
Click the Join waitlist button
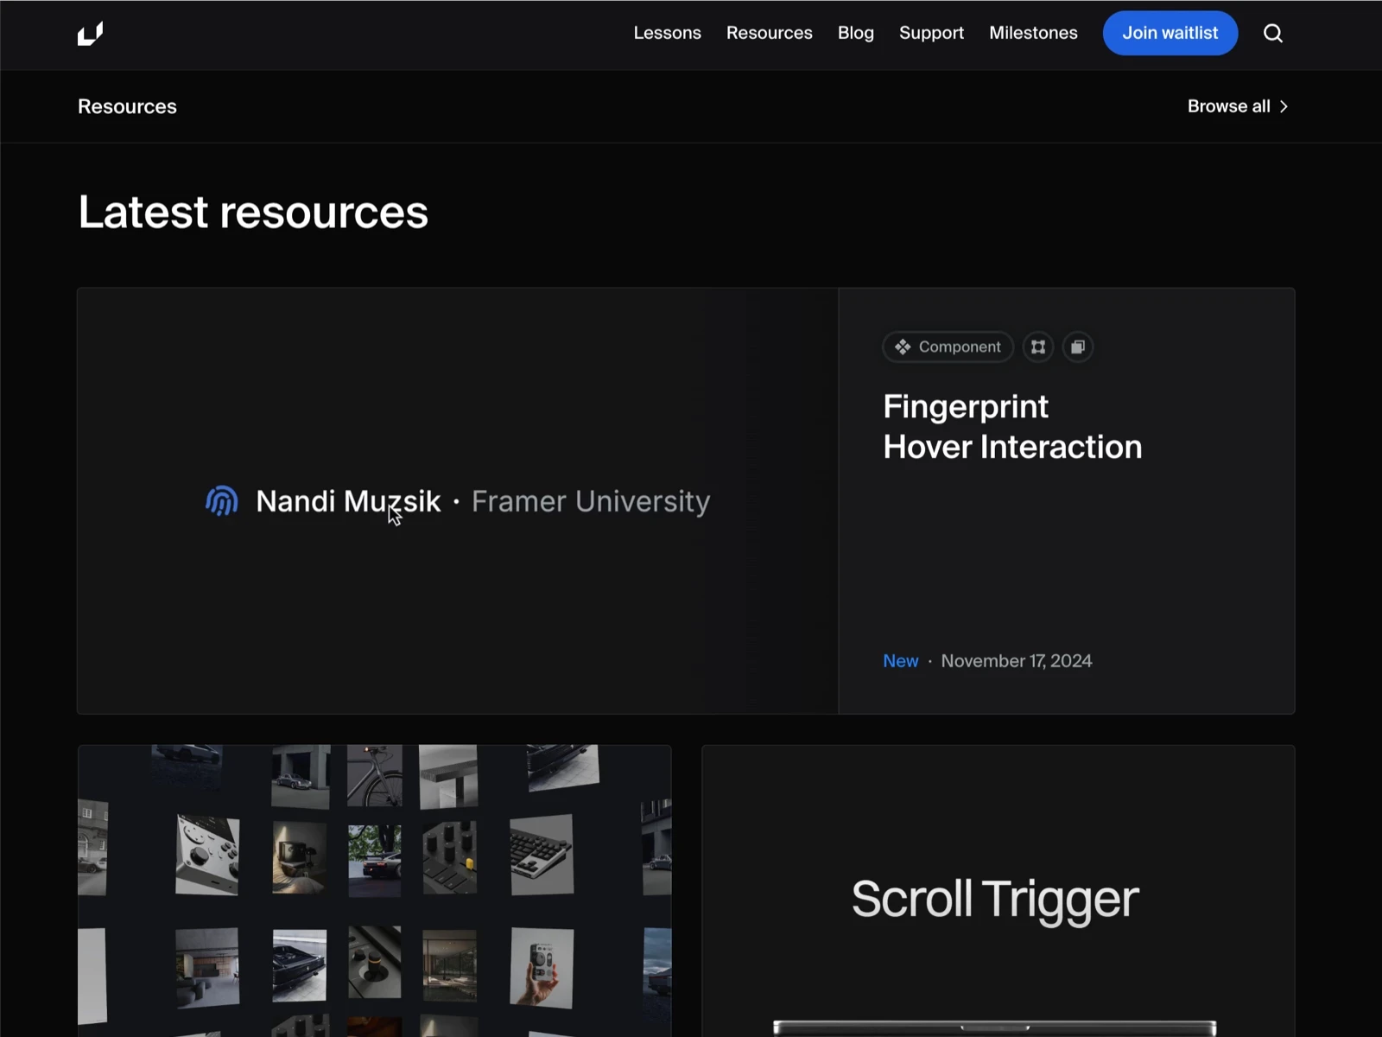click(x=1170, y=33)
